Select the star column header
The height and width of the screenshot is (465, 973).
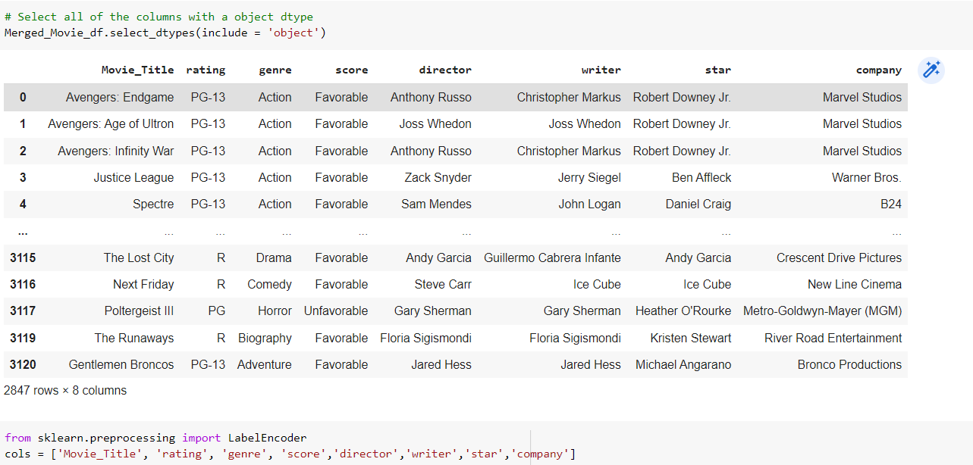pos(718,70)
